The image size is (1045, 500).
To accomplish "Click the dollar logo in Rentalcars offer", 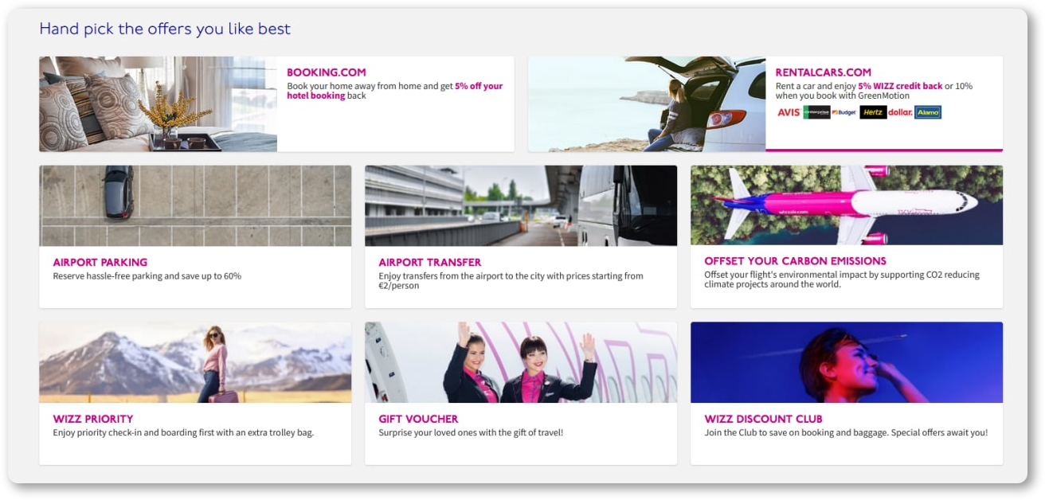I will pos(900,112).
